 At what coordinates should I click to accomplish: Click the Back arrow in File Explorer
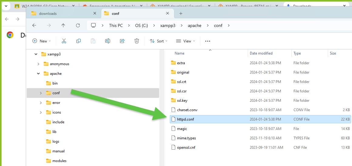click(x=34, y=25)
